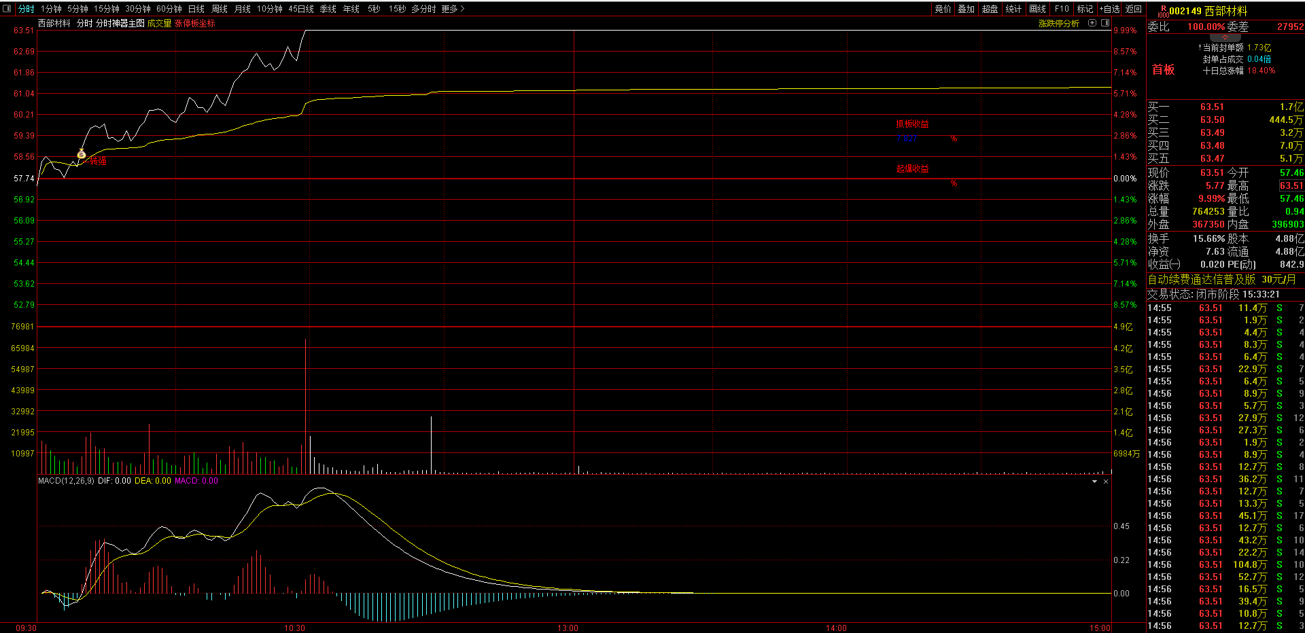Open F10 company information

pos(1062,9)
